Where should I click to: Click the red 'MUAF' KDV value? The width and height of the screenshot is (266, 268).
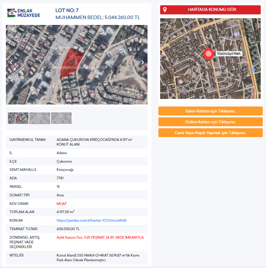62,203
